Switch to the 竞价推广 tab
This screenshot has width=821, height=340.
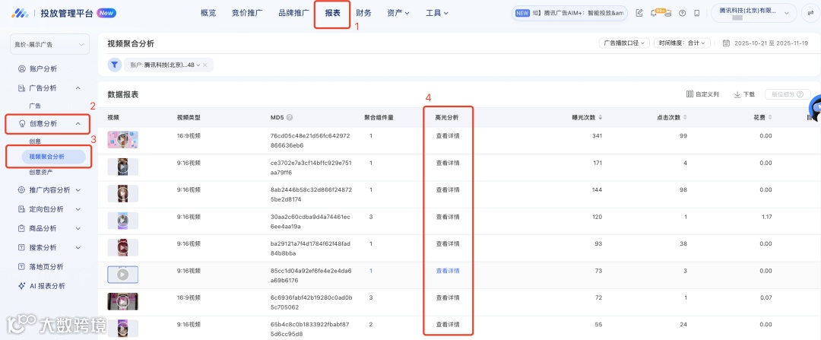tap(247, 13)
